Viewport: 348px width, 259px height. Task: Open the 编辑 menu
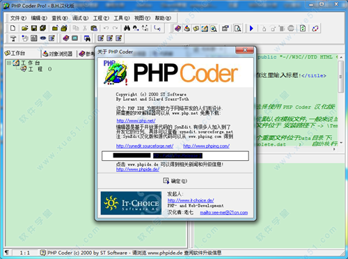pos(39,18)
